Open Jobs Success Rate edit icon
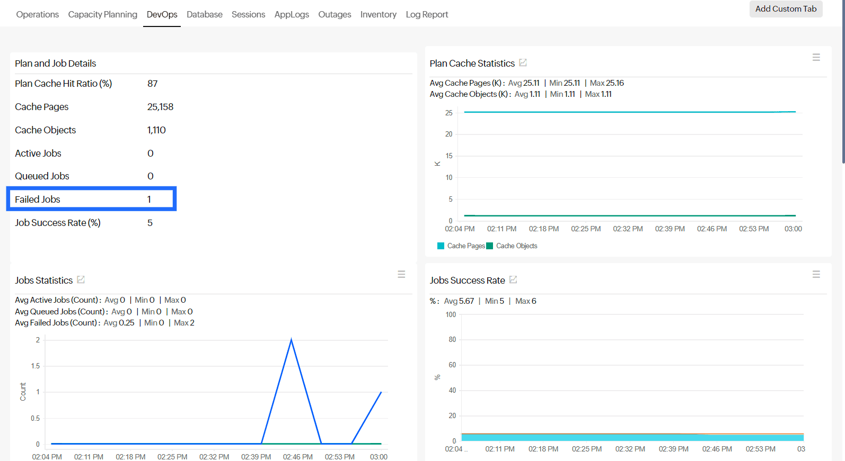 tap(513, 280)
